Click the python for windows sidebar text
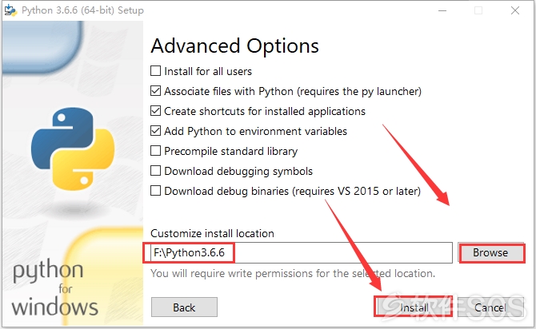This screenshot has height=329, width=536. [x=54, y=287]
